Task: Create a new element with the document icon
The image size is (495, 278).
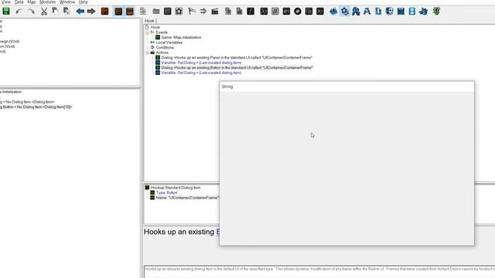Action: (143, 12)
